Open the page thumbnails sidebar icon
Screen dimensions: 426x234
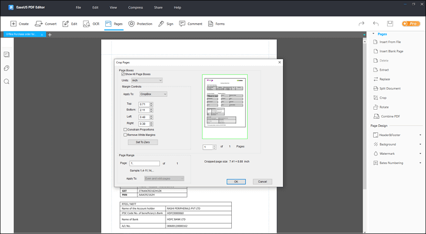7,54
